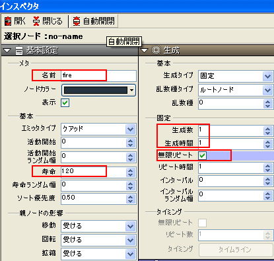Image resolution: width=274 pixels, height=261 pixels.
Task: Uncheck the 表示 checkbox
Action: pyautogui.click(x=65, y=102)
